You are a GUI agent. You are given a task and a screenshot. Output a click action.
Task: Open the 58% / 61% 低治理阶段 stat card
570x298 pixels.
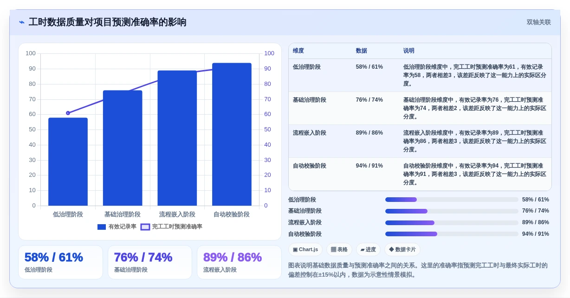60,262
